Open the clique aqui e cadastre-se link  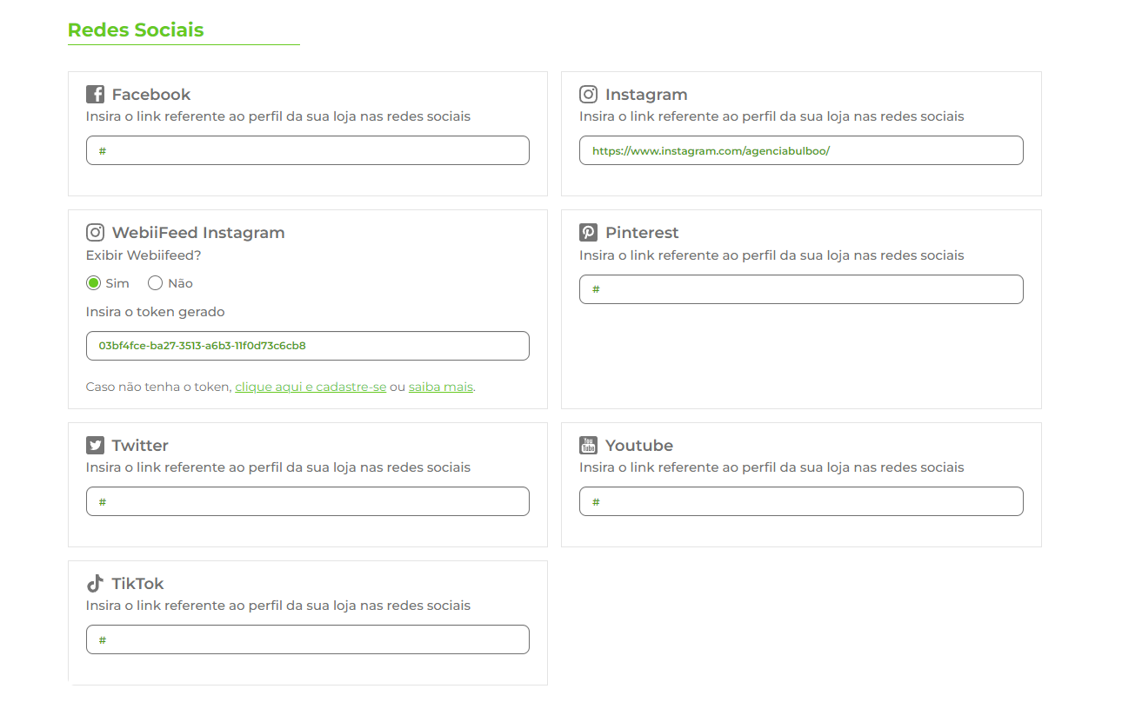(x=311, y=387)
